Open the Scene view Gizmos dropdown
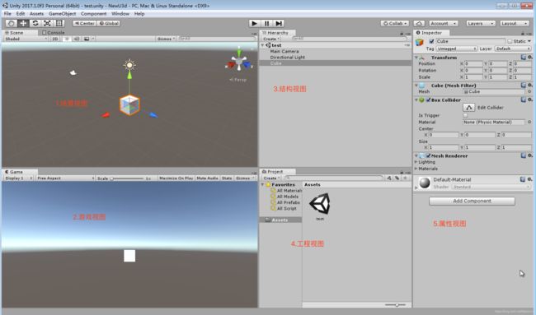 coord(166,39)
